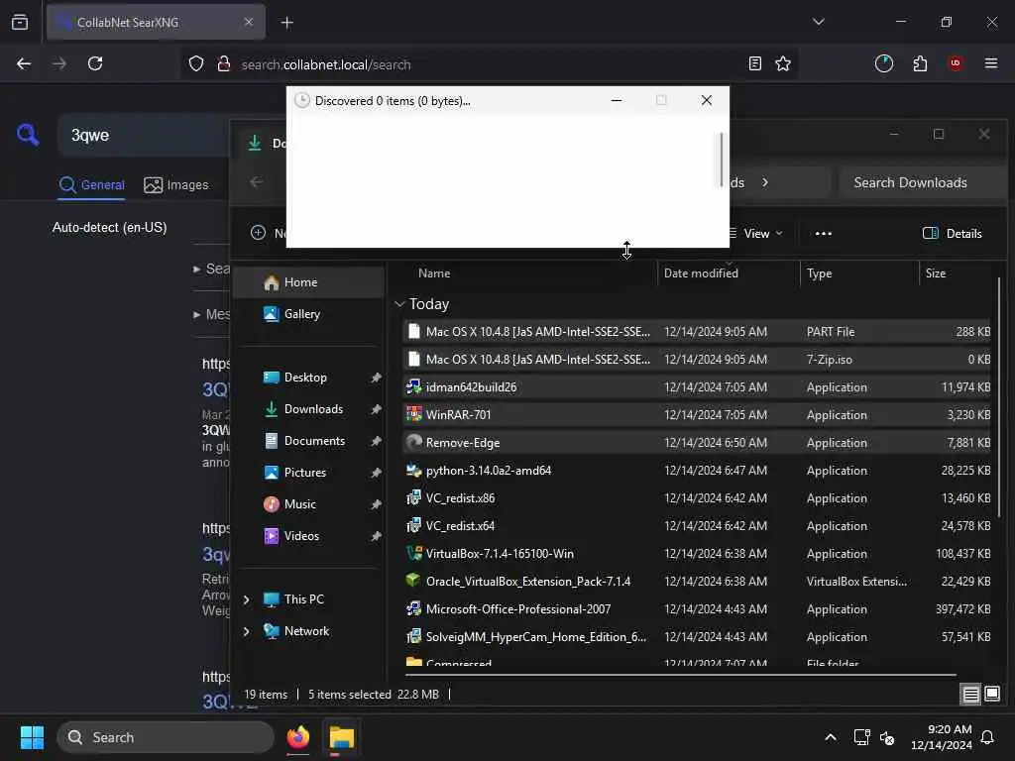Select the WinRAR-701 file
Image resolution: width=1015 pixels, height=761 pixels.
pos(697,415)
